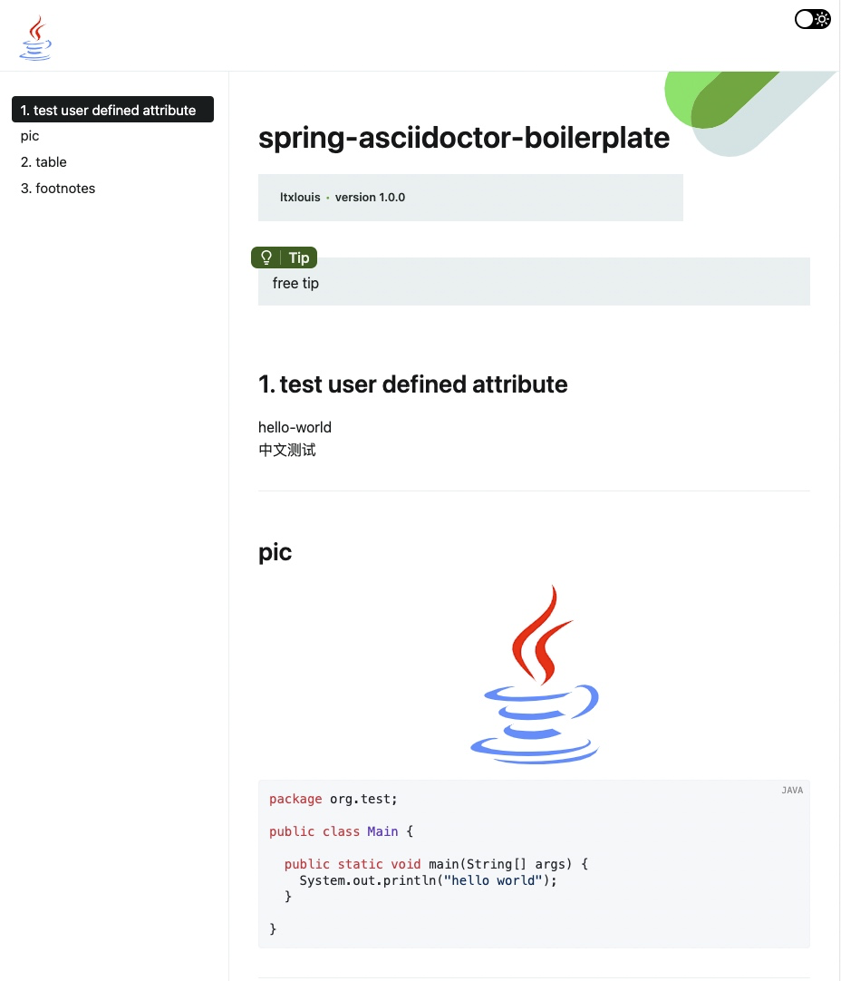Viewport: 841px width, 981px height.
Task: Click the "pic" section heading
Action: (275, 552)
